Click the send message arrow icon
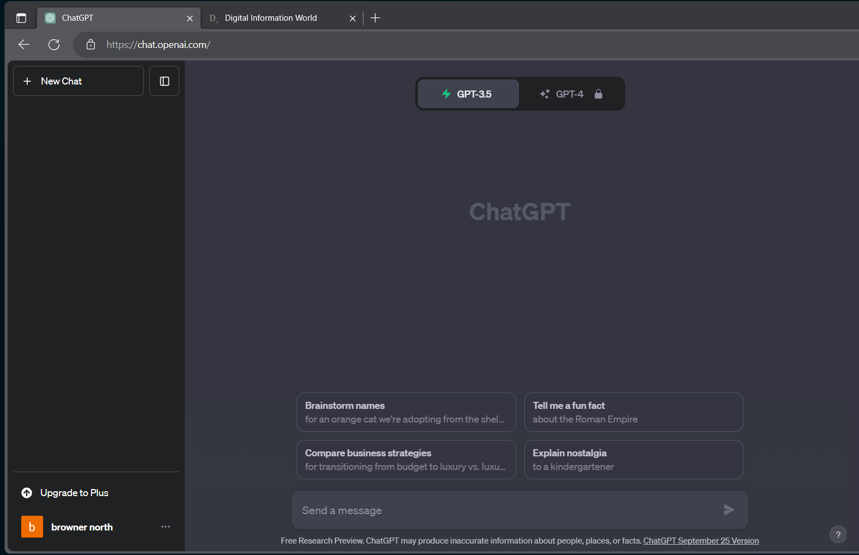Image resolution: width=859 pixels, height=555 pixels. (729, 510)
